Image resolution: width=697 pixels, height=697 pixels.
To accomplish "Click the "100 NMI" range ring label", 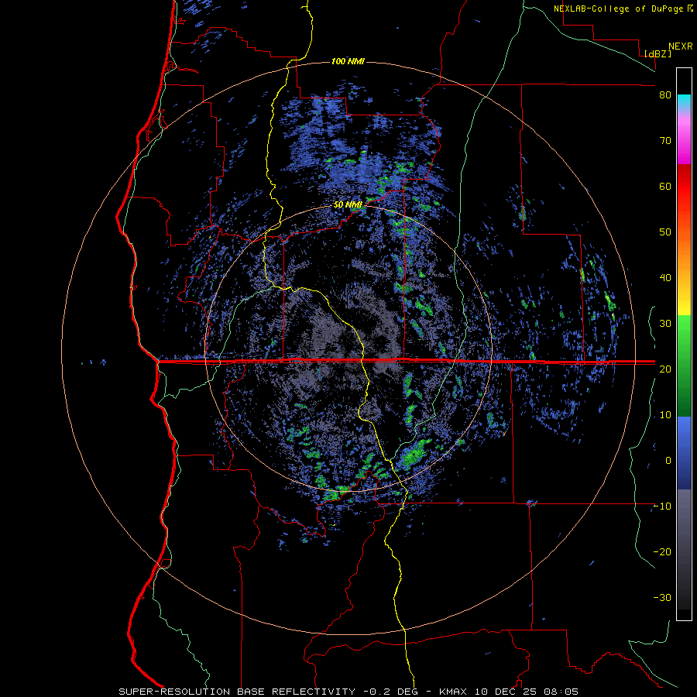I will coord(348,61).
